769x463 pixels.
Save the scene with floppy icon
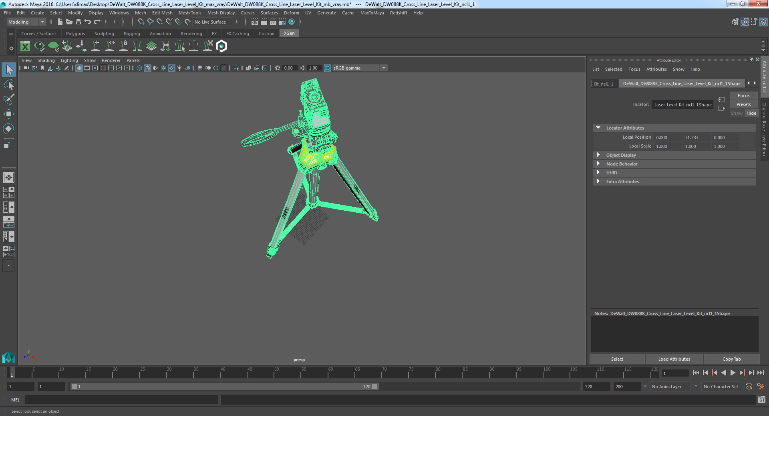[x=79, y=22]
